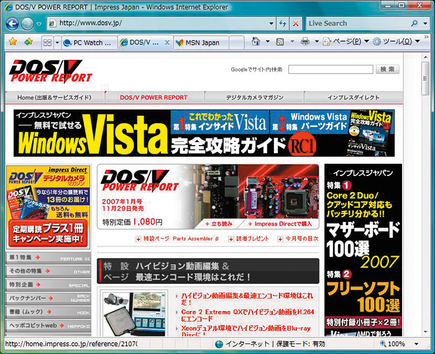
Task: Switch to the MSN Japan tab
Action: point(201,43)
